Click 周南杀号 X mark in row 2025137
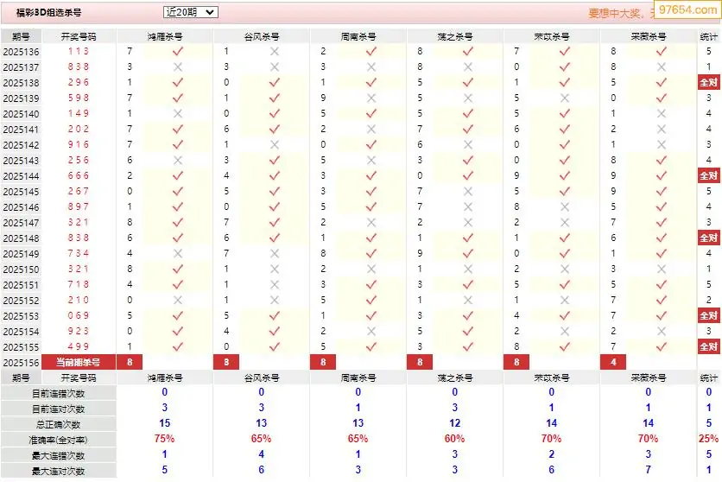 371,67
